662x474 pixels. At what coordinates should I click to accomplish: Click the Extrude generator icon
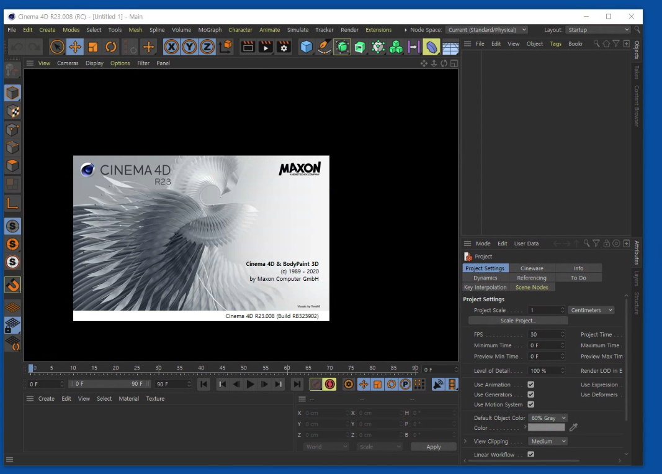point(360,47)
